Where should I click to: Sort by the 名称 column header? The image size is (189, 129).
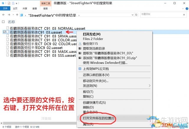12,22
